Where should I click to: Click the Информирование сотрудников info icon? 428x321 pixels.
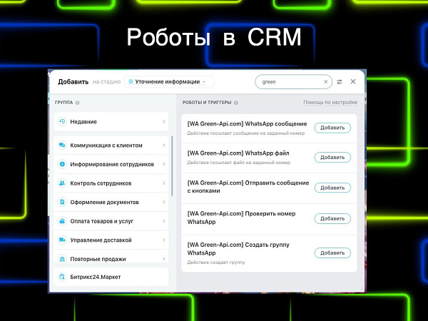tap(62, 164)
